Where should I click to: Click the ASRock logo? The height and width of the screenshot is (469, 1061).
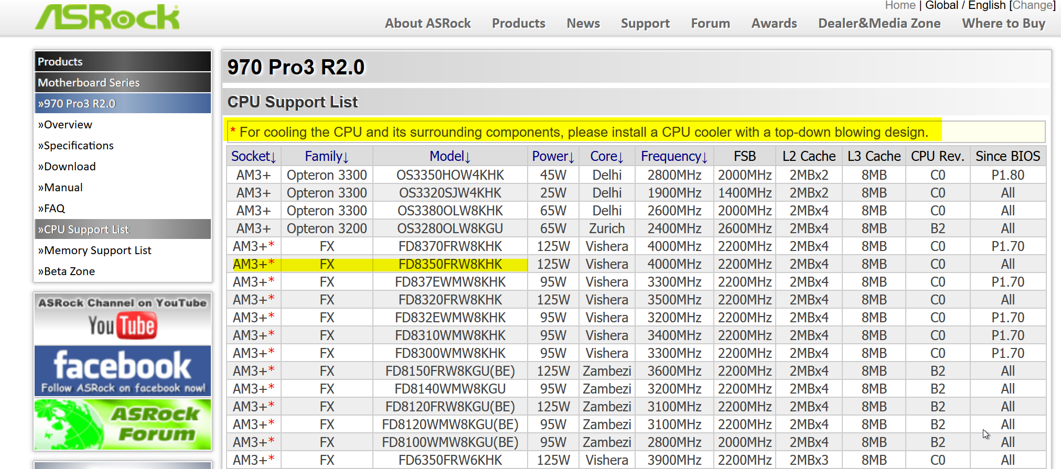[108, 17]
